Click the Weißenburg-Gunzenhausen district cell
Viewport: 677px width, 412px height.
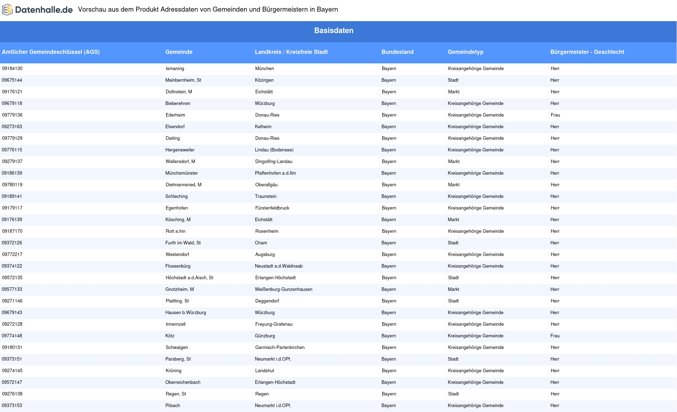pyautogui.click(x=283, y=289)
